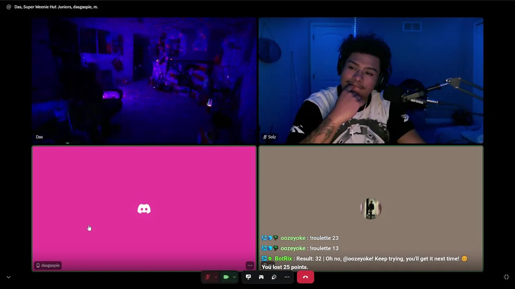Image resolution: width=515 pixels, height=289 pixels.
Task: Click the oozeyoke message "!roulette 23"
Action: click(x=324, y=238)
